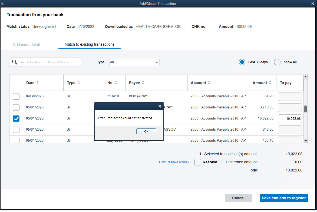Screen dimensions: 317x212
Task: Switch to the Add more details tab
Action: pos(27,45)
